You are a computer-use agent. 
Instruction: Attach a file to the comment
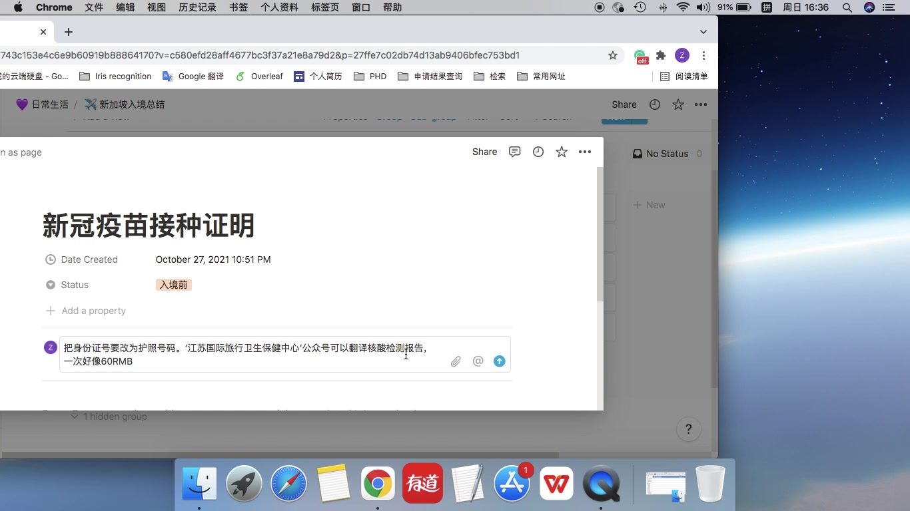pos(456,361)
